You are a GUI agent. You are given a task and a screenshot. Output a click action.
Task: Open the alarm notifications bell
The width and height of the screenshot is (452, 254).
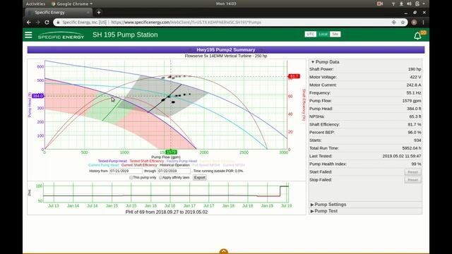point(417,36)
